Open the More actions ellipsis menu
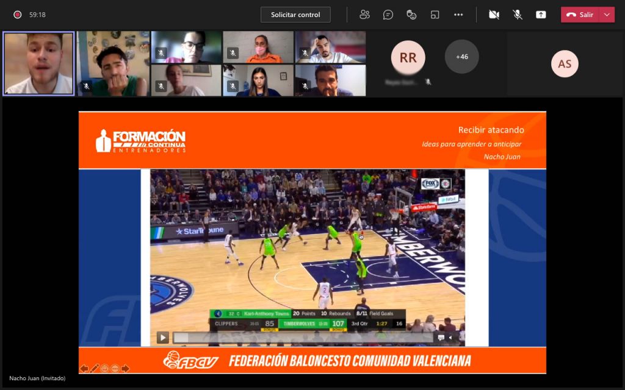 [x=458, y=15]
